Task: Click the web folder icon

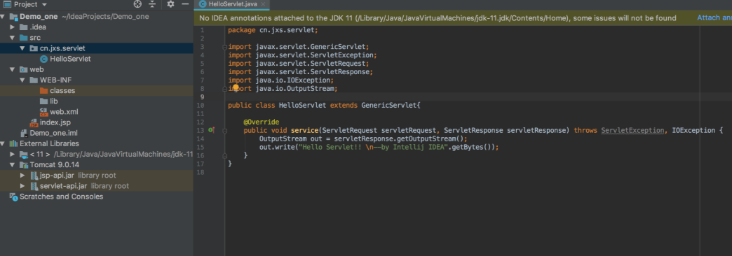Action: (24, 69)
